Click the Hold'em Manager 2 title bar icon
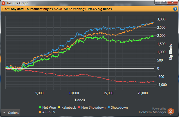 click(3, 3)
